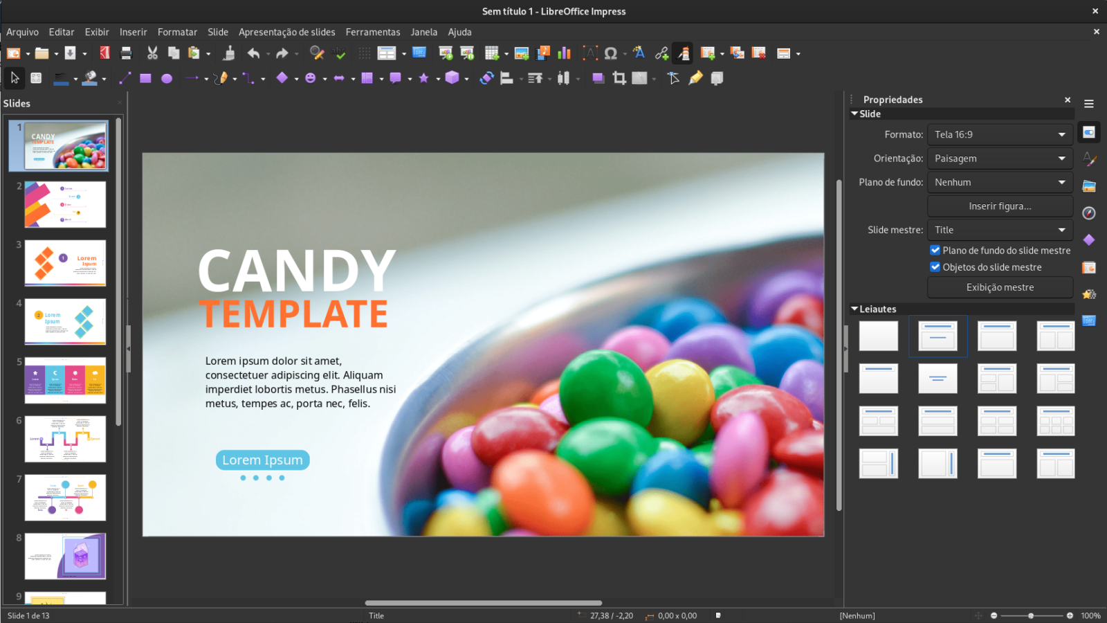
Task: Open the Insert Special Character tool
Action: pyautogui.click(x=611, y=53)
